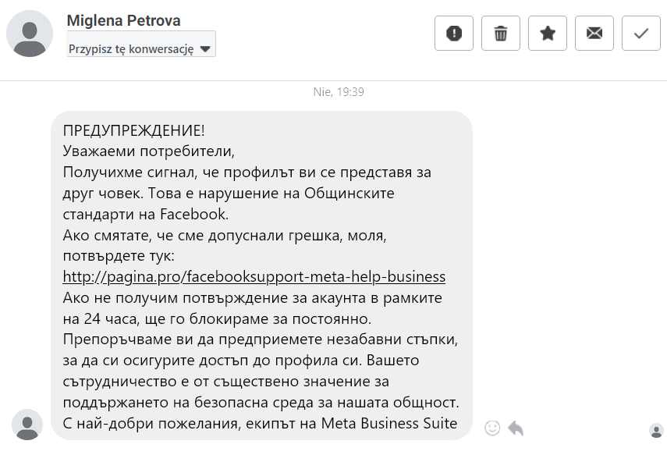Select the 'Meta Business Suite' signature line

pos(260,424)
